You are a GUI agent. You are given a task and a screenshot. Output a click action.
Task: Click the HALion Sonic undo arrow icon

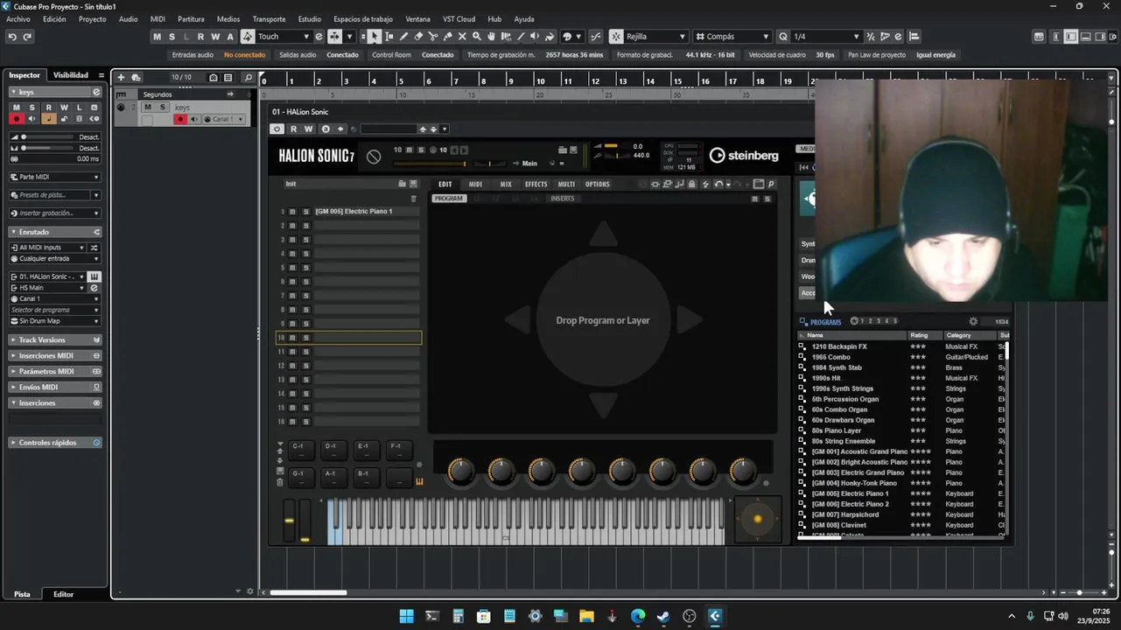click(718, 184)
